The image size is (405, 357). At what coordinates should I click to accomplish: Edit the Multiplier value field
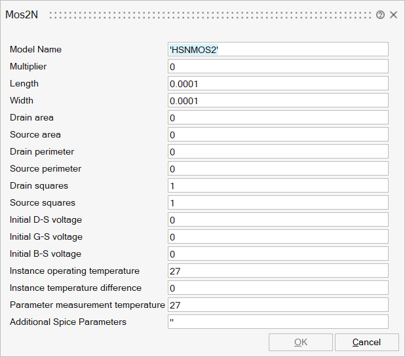tap(278, 66)
